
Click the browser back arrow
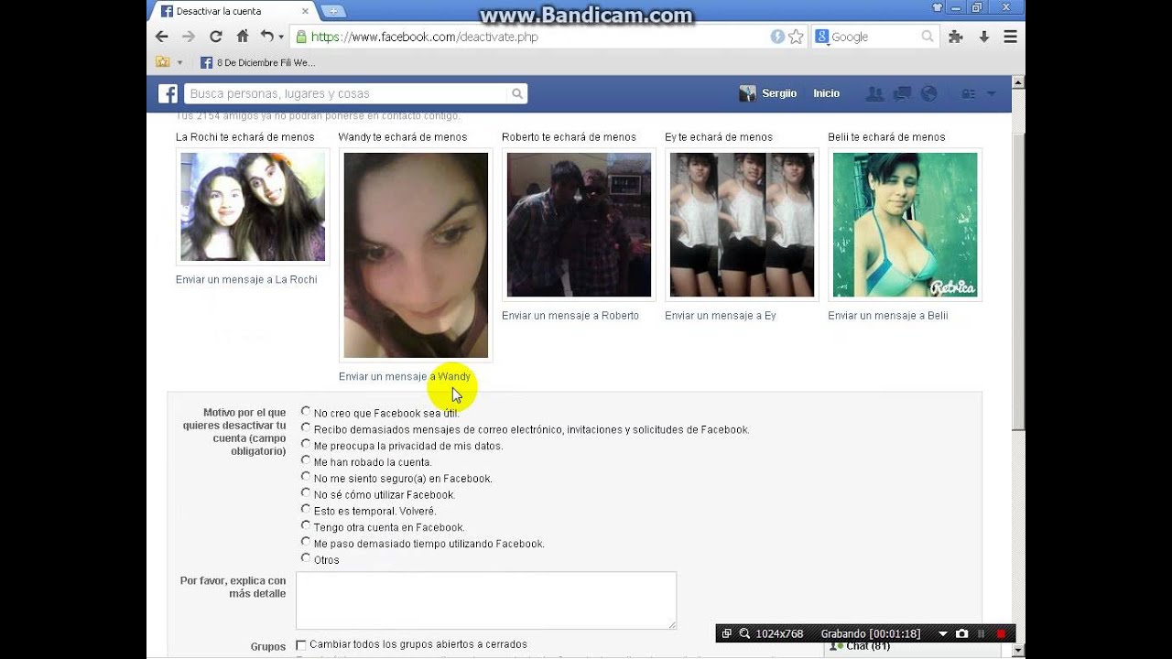162,37
